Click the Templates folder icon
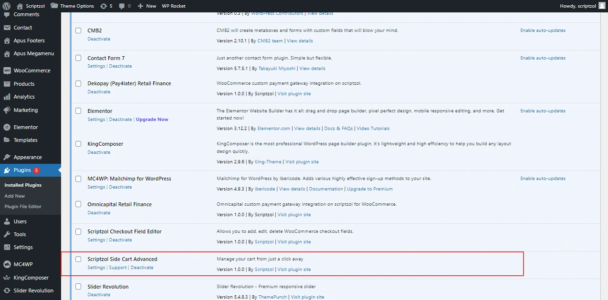 tap(7, 140)
